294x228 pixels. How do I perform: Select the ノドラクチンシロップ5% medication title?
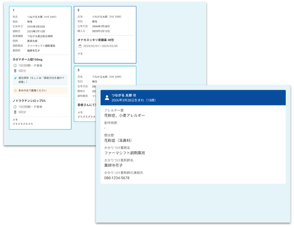[29, 101]
